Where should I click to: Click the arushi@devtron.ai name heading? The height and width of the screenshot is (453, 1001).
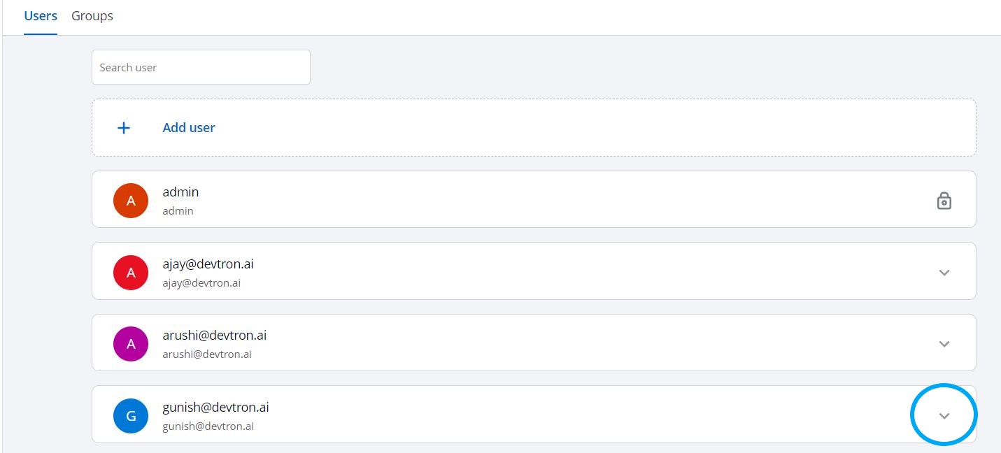tap(214, 336)
